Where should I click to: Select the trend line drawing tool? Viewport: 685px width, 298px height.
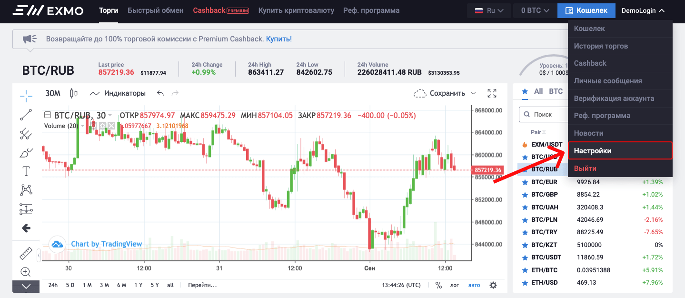pyautogui.click(x=26, y=115)
